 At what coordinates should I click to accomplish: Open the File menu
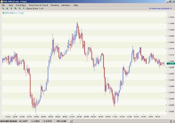coord(3,5)
